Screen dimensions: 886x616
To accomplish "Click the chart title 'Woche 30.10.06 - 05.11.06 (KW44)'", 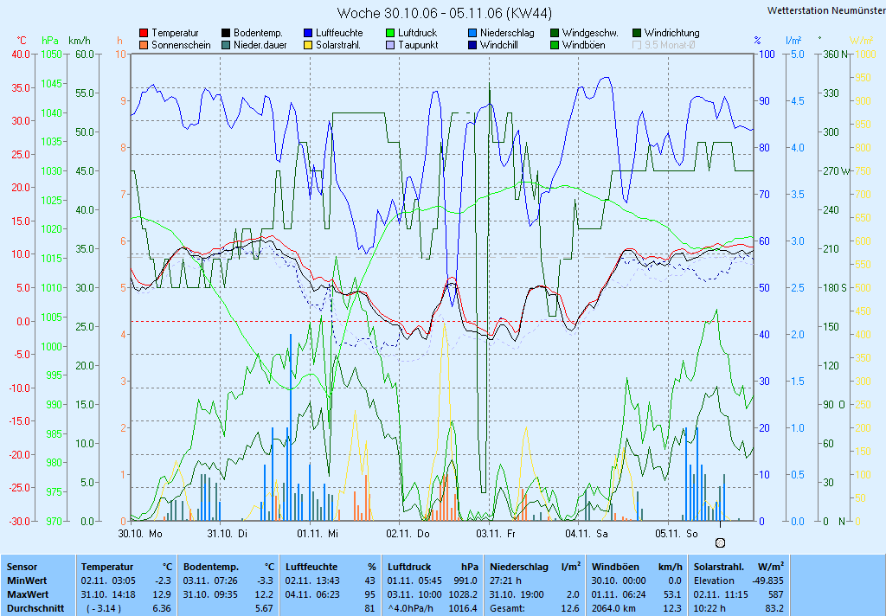I will [x=445, y=13].
